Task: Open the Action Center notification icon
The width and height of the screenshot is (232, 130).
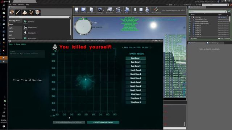Action: (x=4, y=126)
